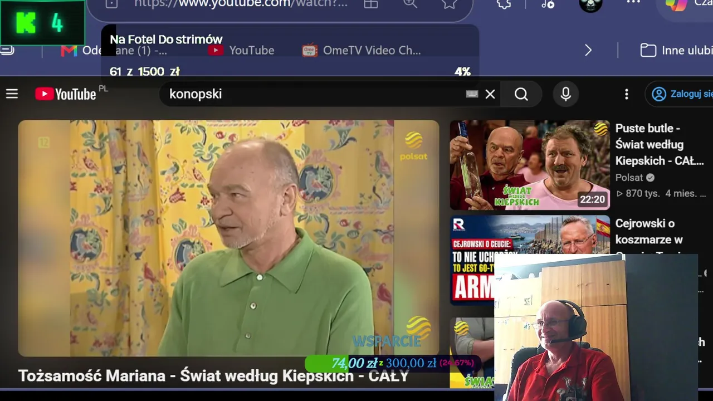The image size is (713, 401).
Task: Open the 'Cejrowski o koszmarze w' video title
Action: [x=648, y=232]
